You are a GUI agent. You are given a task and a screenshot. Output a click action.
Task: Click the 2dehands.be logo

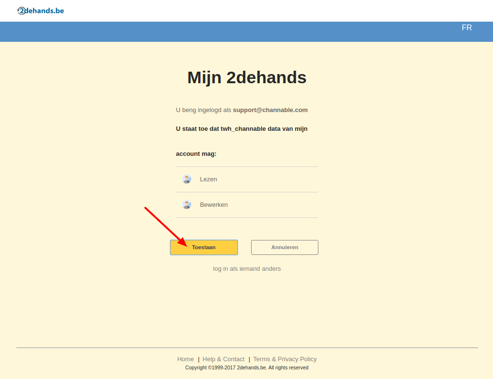pyautogui.click(x=40, y=11)
